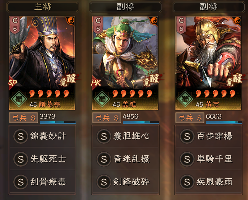This screenshot has width=248, height=200.
Task: Open the 義胆雄心 skill slot
Action: click(x=125, y=136)
